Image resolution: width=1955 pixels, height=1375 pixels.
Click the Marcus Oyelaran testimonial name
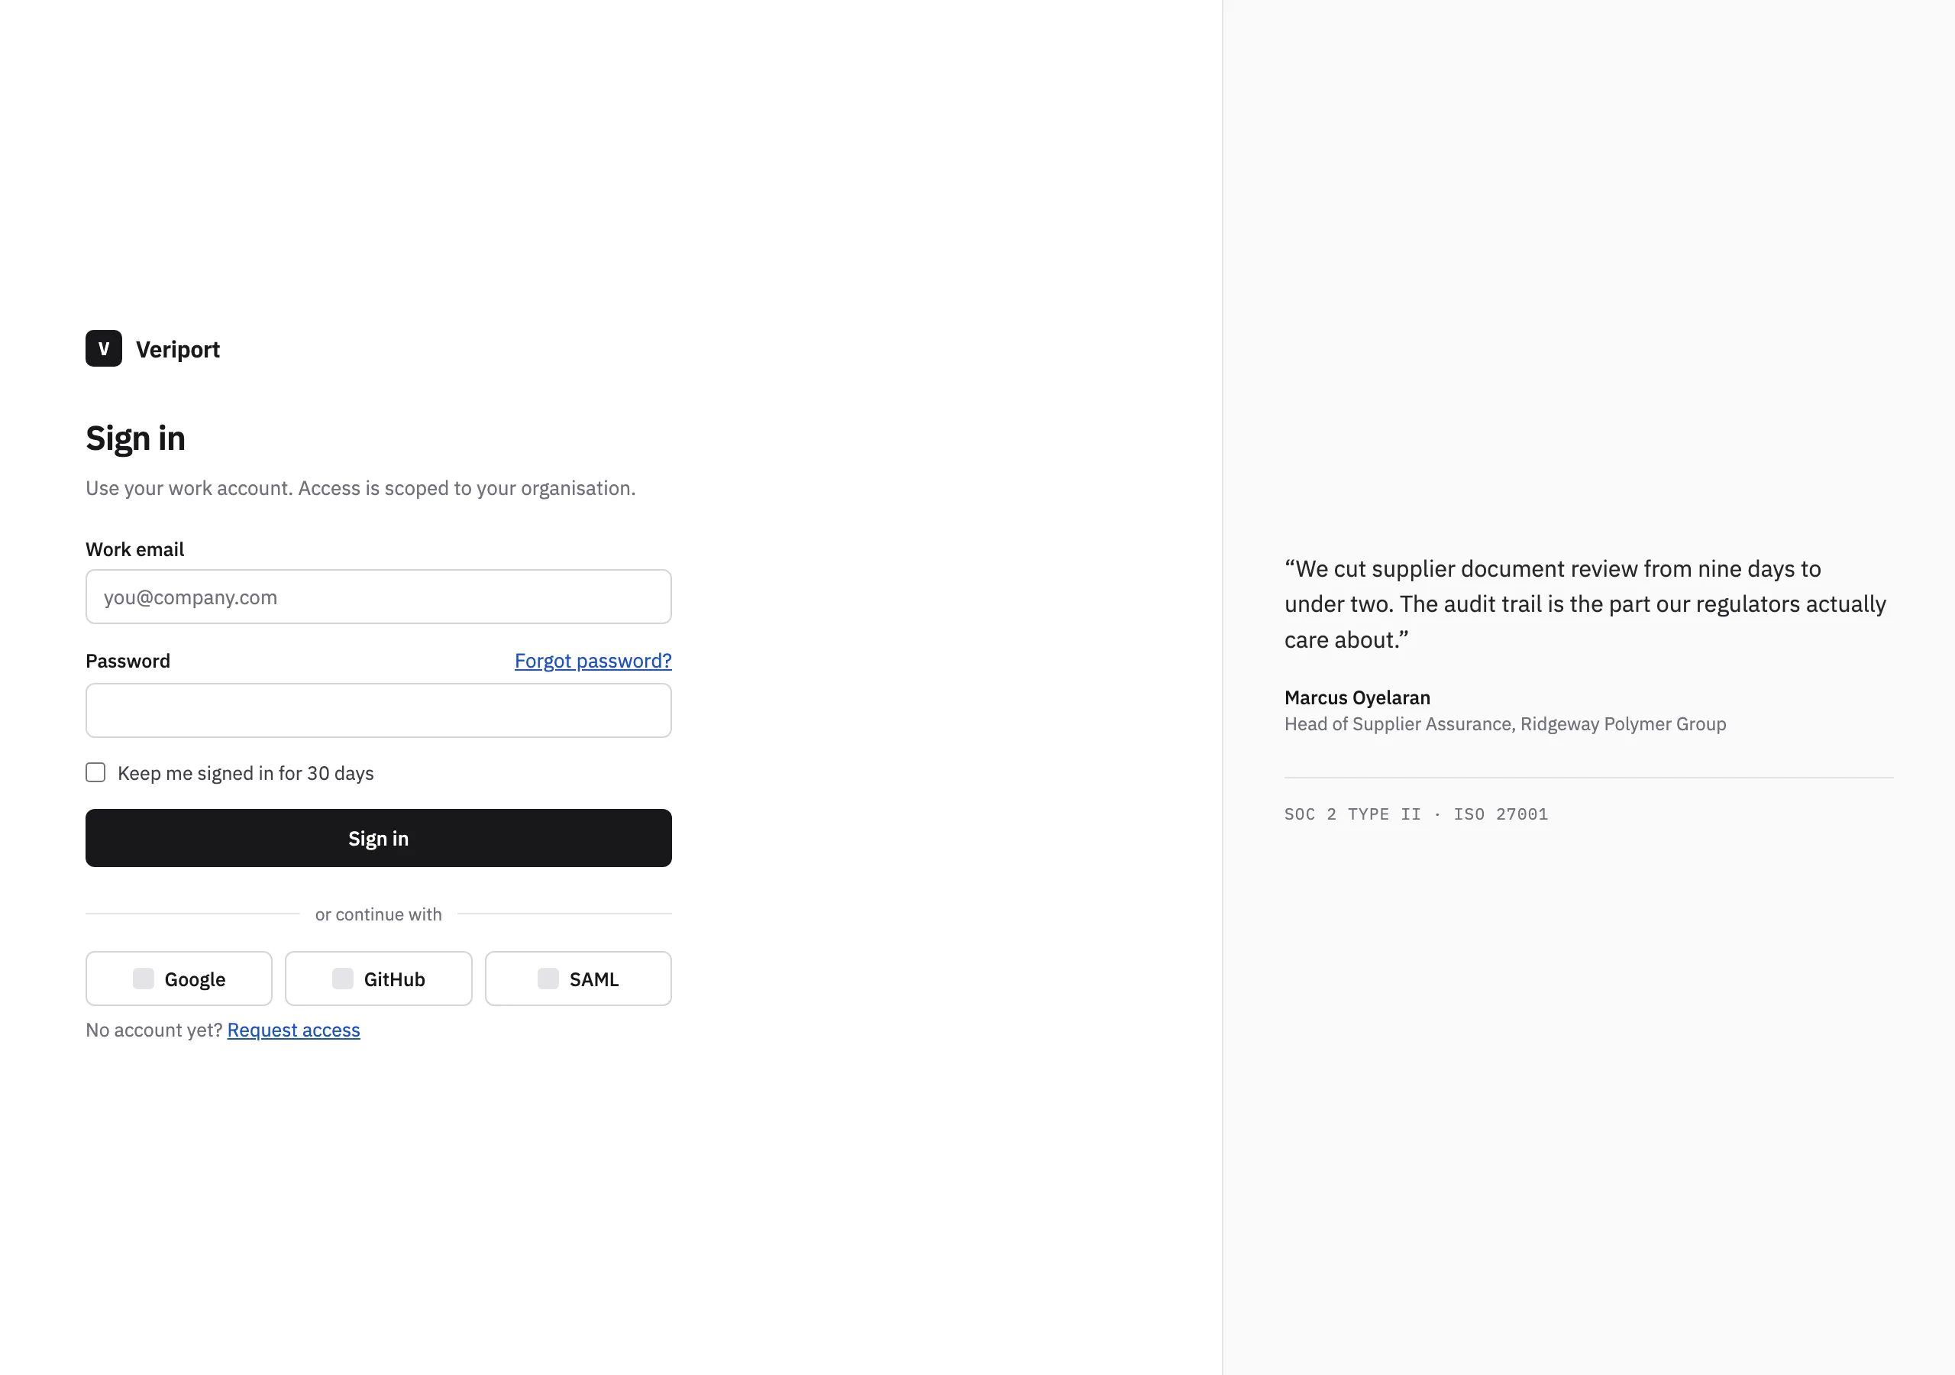point(1357,697)
